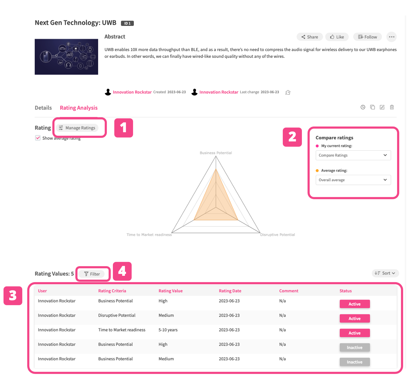
Task: Open the Compare Ratings dropdown
Action: (x=353, y=155)
